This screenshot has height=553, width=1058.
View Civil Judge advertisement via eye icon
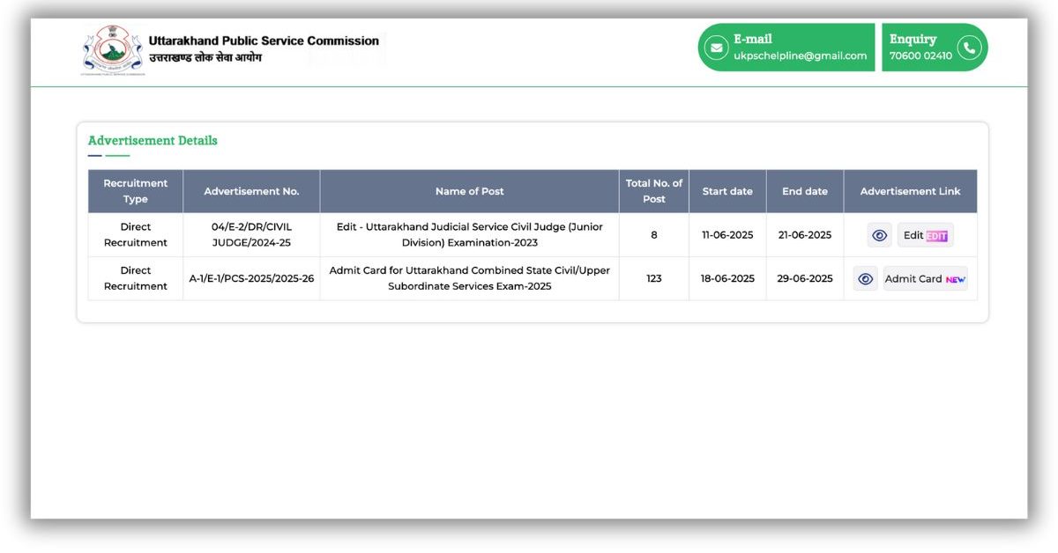click(x=879, y=235)
